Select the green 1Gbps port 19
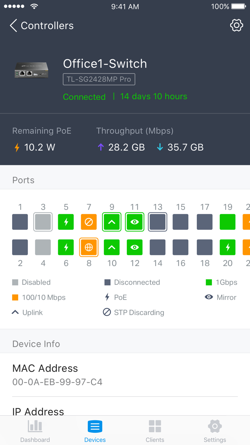 [x=227, y=222]
